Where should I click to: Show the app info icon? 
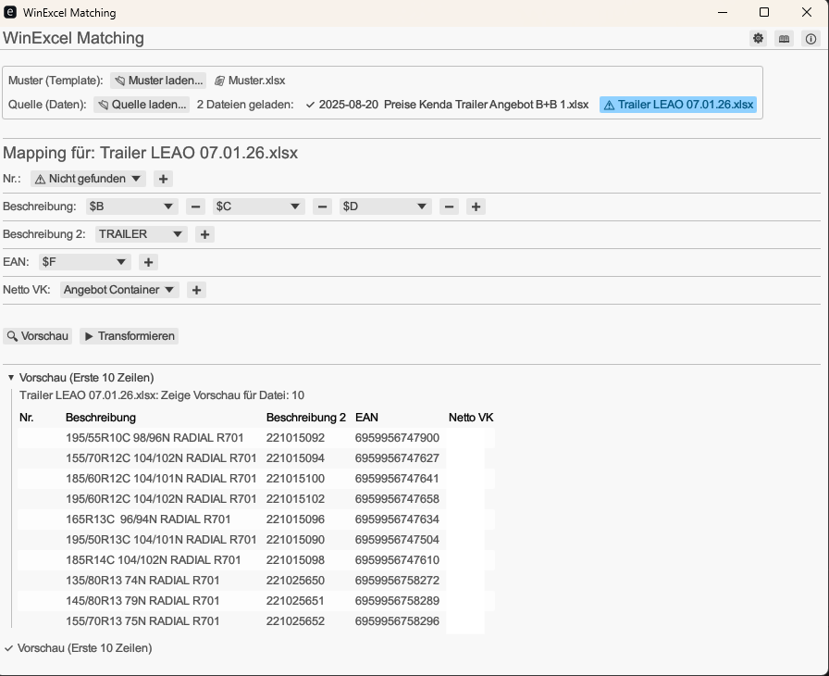(x=810, y=38)
